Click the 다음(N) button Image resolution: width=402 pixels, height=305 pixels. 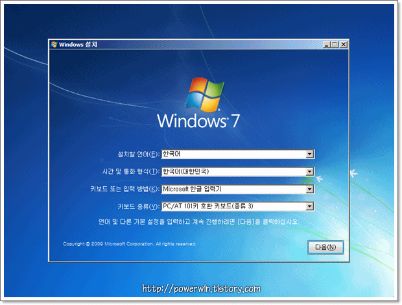click(325, 247)
